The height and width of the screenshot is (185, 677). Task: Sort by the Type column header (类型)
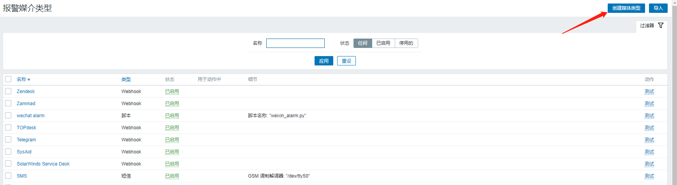[126, 79]
